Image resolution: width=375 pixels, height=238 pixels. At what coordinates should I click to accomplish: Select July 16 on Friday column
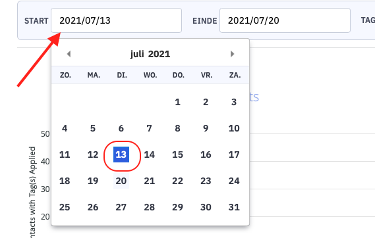pyautogui.click(x=206, y=155)
